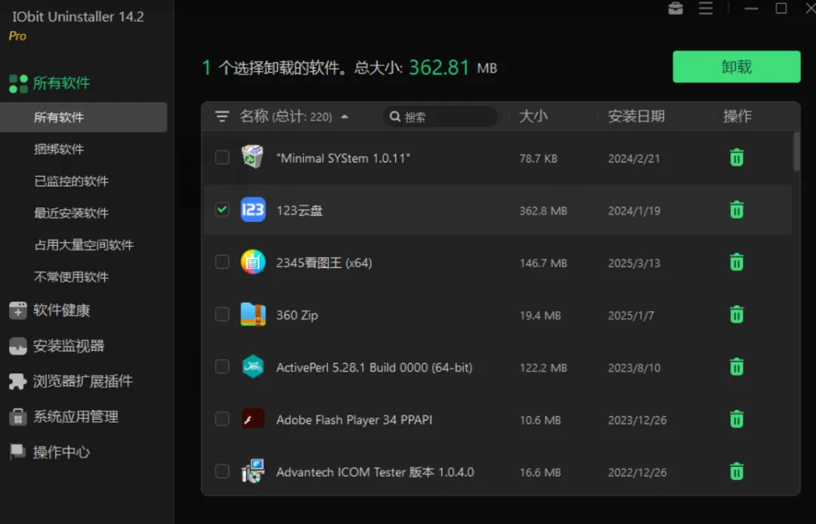Click the 2022/12/26 install date
The height and width of the screenshot is (524, 816).
[x=638, y=473]
